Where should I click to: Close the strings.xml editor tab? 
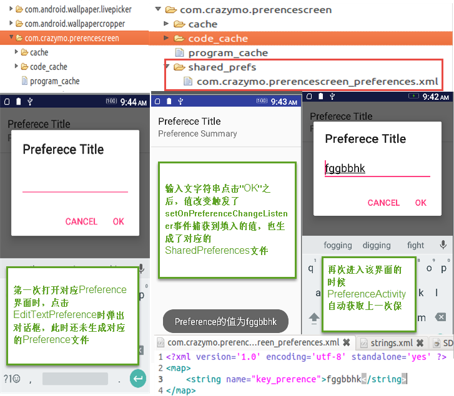[x=420, y=343]
